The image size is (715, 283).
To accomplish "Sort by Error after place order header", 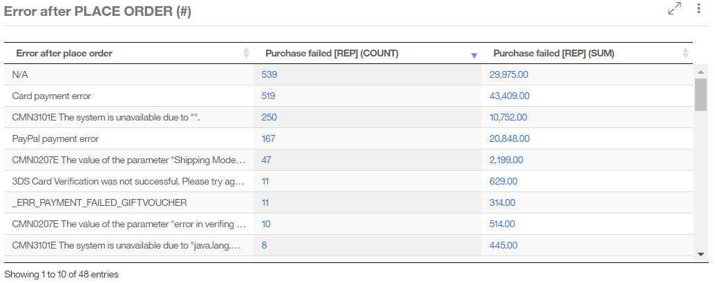I will [x=64, y=53].
